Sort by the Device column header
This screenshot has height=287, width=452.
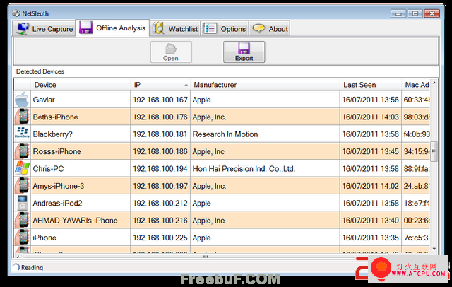(81, 85)
